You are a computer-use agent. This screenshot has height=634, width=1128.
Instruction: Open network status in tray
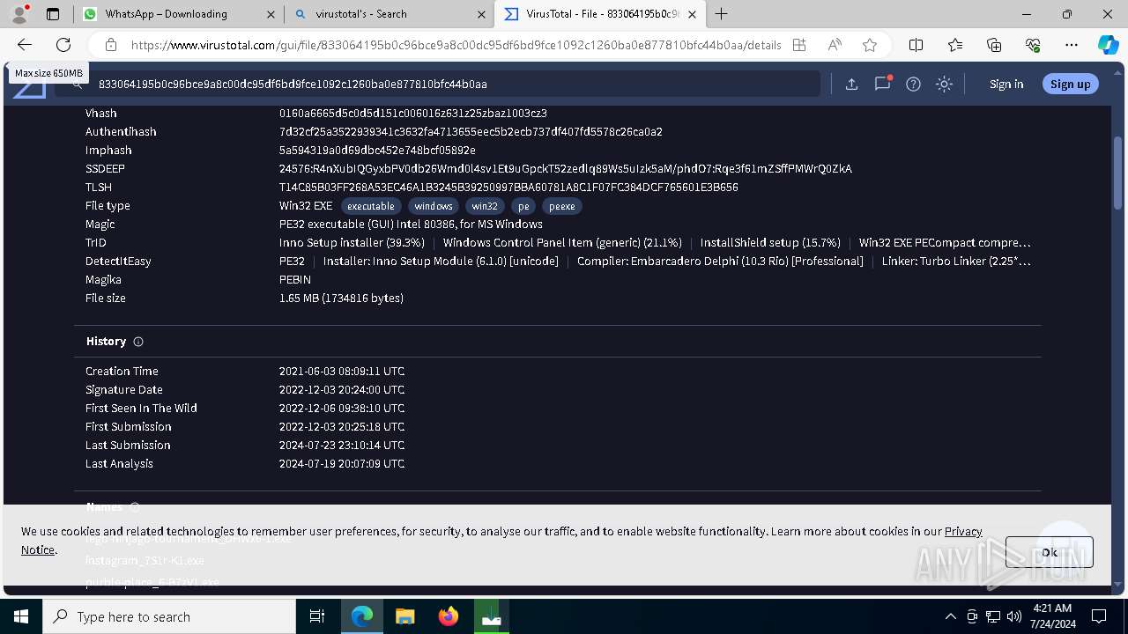[992, 616]
